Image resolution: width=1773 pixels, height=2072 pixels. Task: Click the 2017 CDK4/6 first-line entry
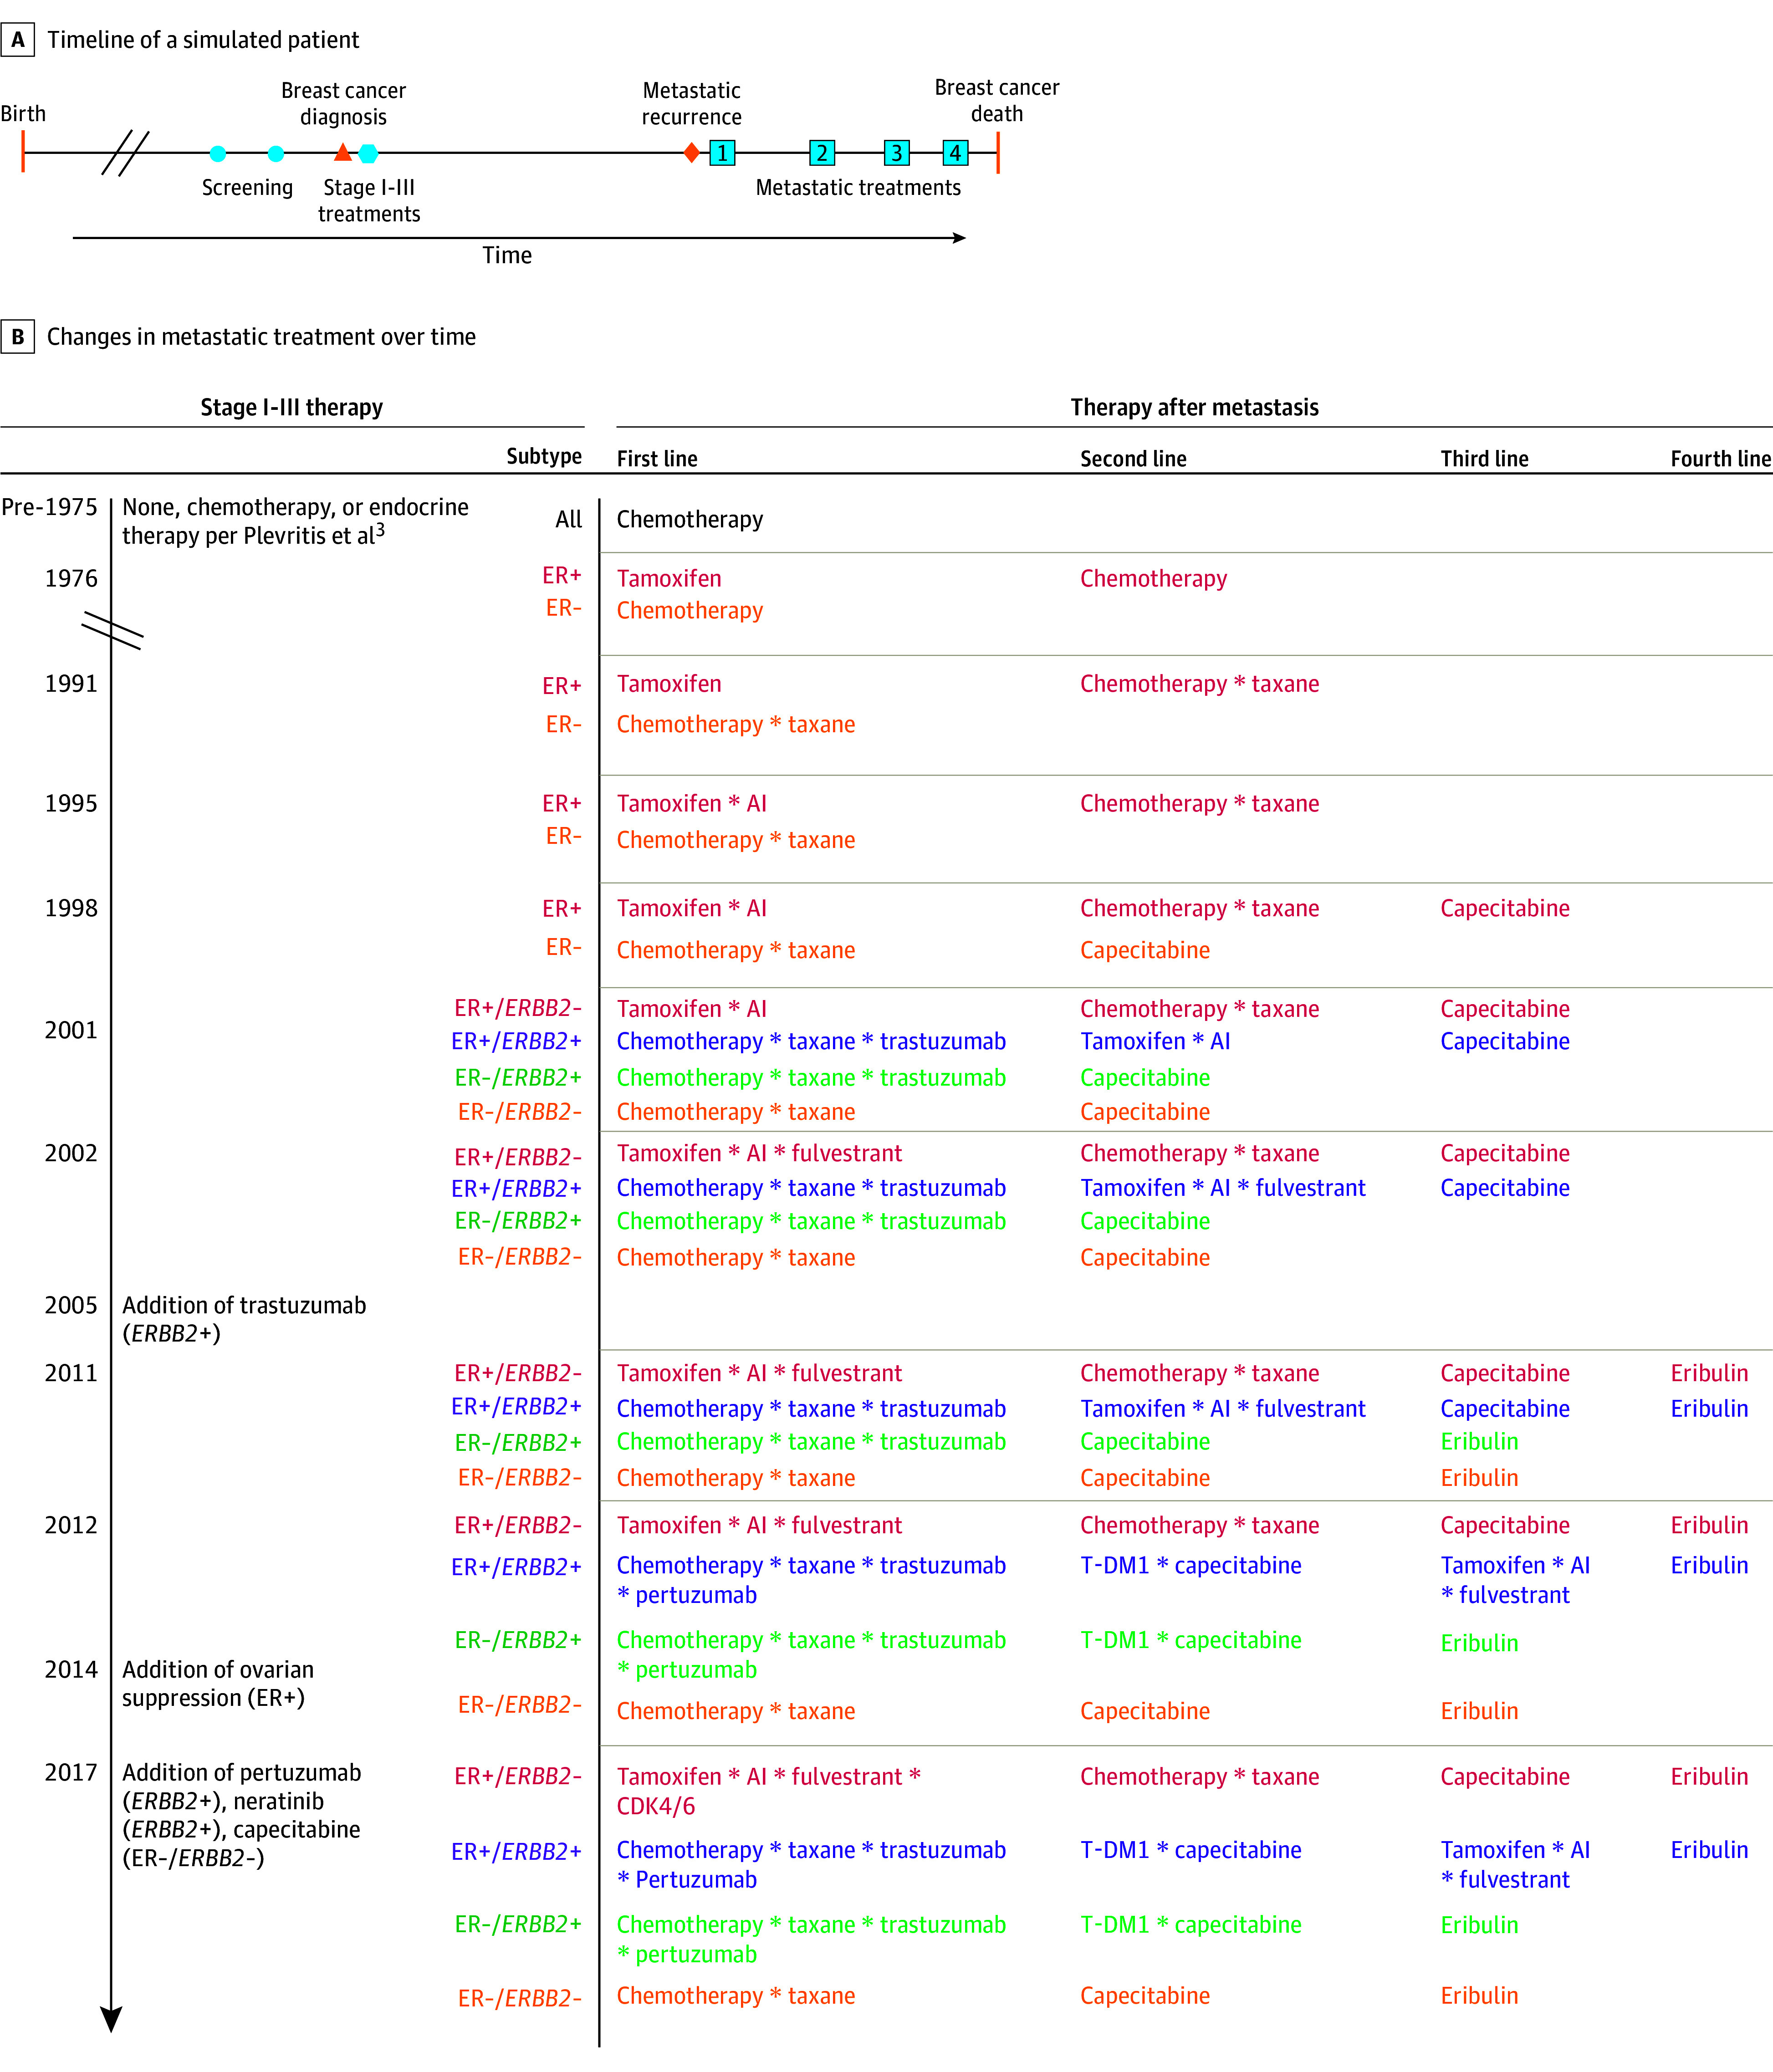pyautogui.click(x=656, y=1806)
